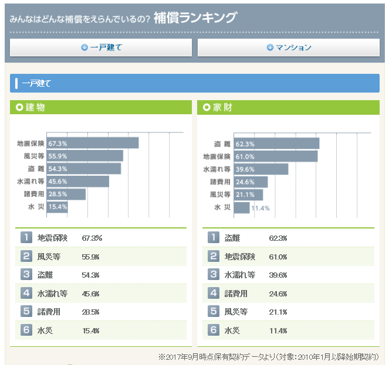Click rank 1 badge in 建物 ranking list

pyautogui.click(x=26, y=237)
